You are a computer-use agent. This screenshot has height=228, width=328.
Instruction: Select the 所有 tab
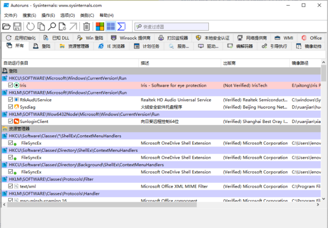15,46
